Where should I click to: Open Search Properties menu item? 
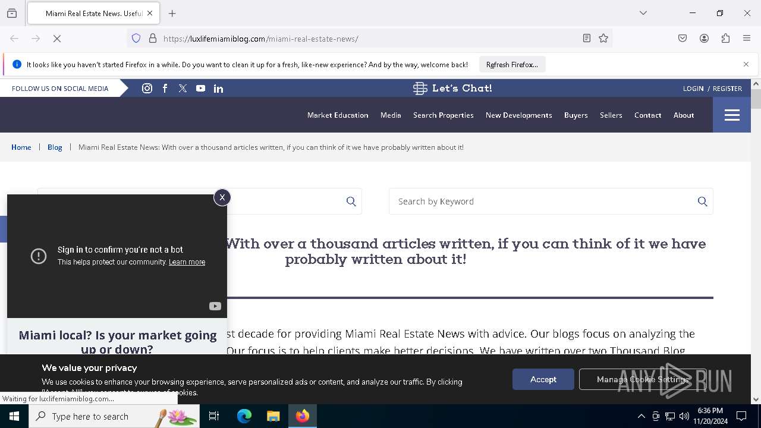coord(444,115)
